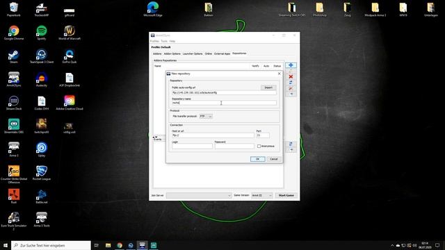Viewport: 445px width, 250px height.
Task: Select the Repositories tab
Action: click(239, 53)
